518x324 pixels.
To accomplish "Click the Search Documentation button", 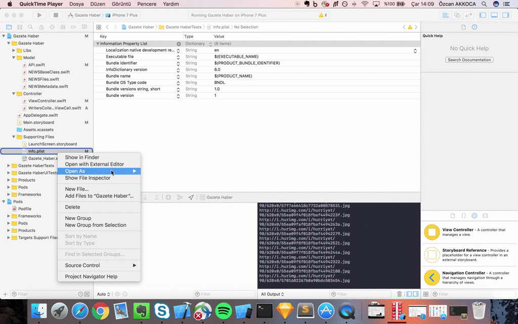I will pyautogui.click(x=469, y=60).
